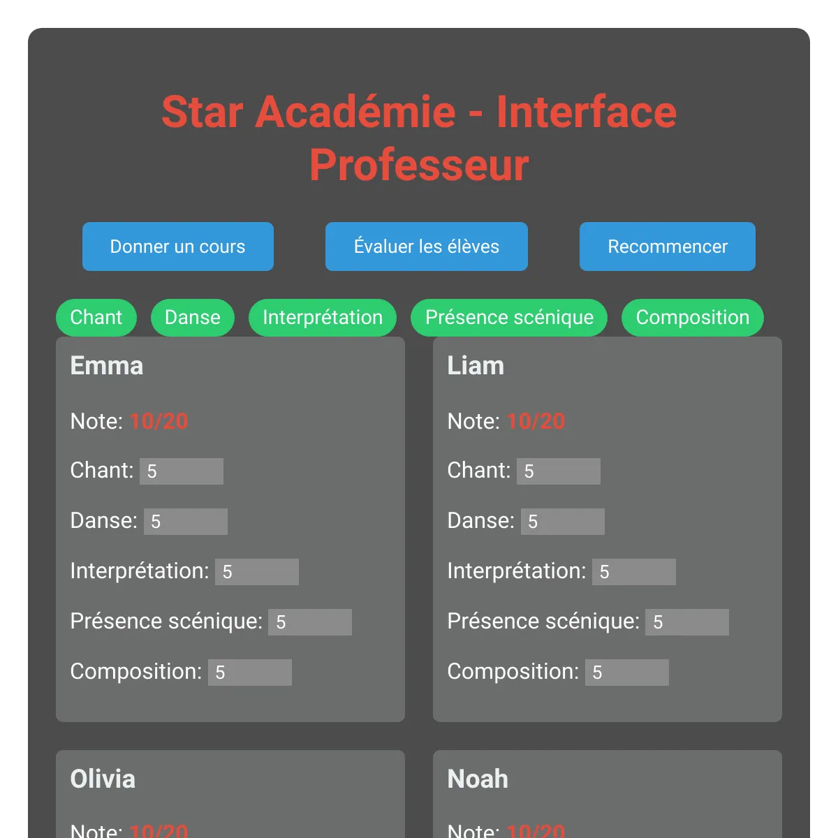Open the Noah student card

pyautogui.click(x=608, y=794)
